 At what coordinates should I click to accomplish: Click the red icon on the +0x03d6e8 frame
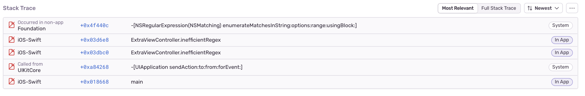[12, 40]
